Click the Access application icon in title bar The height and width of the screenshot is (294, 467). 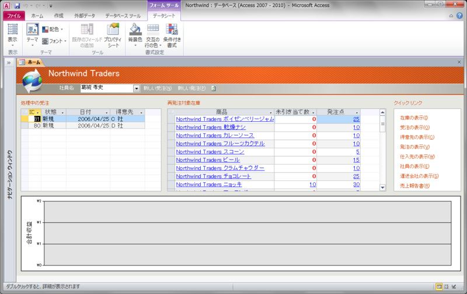(x=6, y=6)
